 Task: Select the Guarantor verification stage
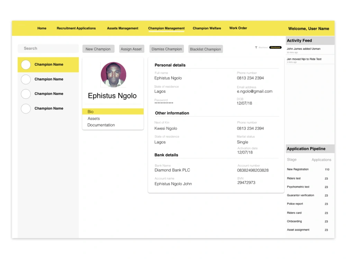pos(300,195)
